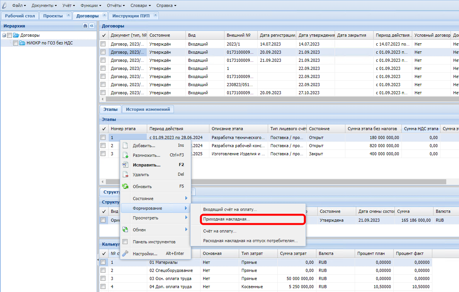459x292 pixels.
Task: Collapse the Иерархия panel with double-arrow icon
Action: click(92, 26)
